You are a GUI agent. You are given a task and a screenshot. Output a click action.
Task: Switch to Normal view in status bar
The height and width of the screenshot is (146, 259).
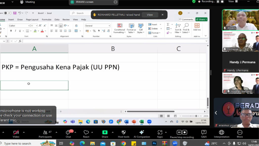161,116
